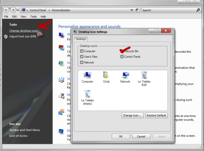204x151 pixels.
Task: Click the Back navigation arrow
Action: pyautogui.click(x=6, y=10)
